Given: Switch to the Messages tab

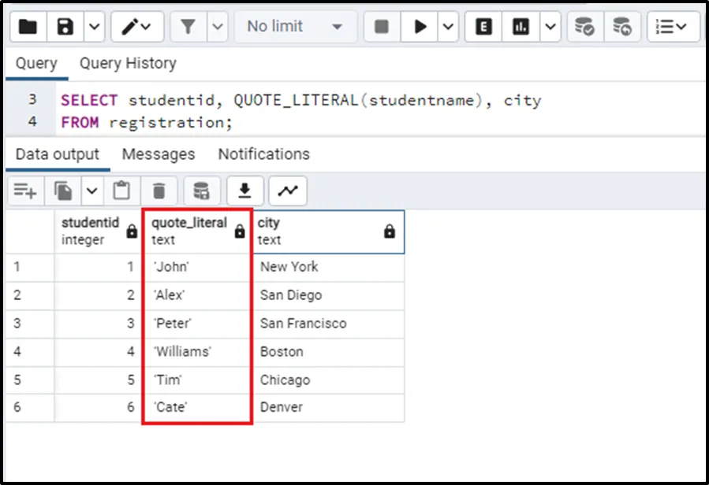Looking at the screenshot, I should point(159,154).
